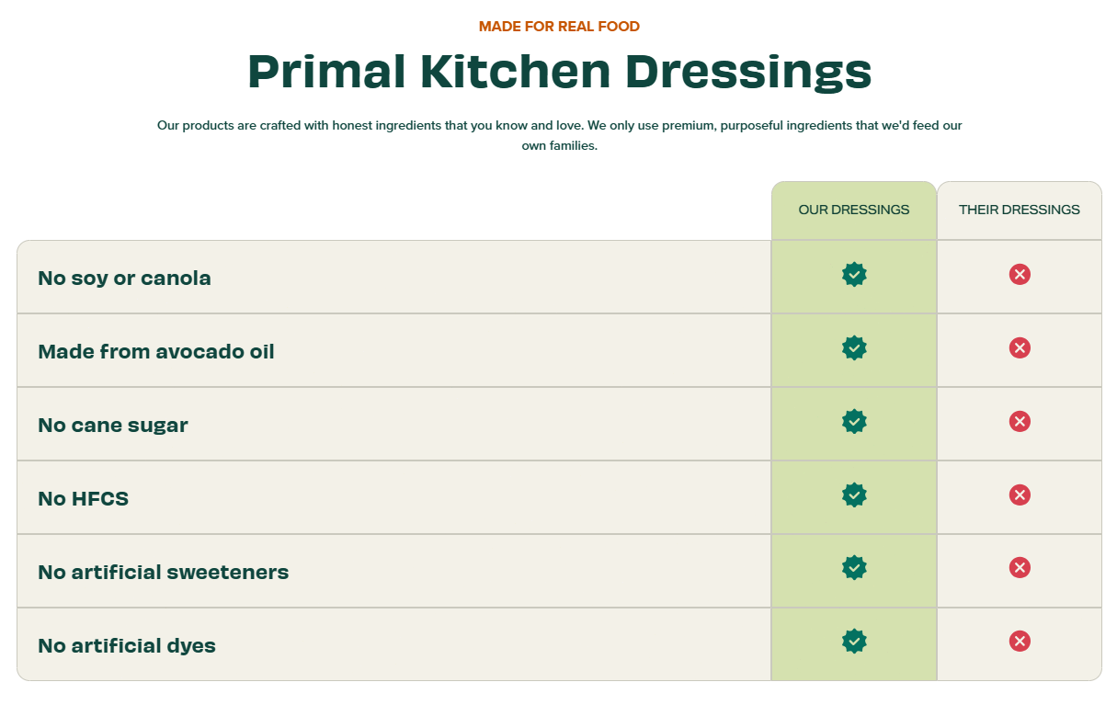Click green check badge for No artificial dyes

click(854, 641)
